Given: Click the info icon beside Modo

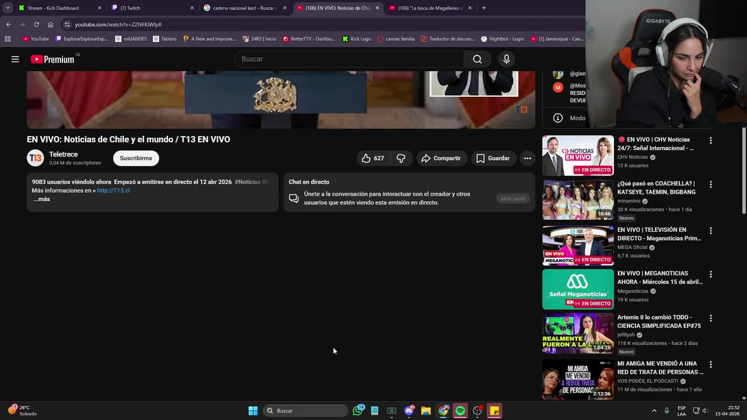Looking at the screenshot, I should pyautogui.click(x=558, y=118).
